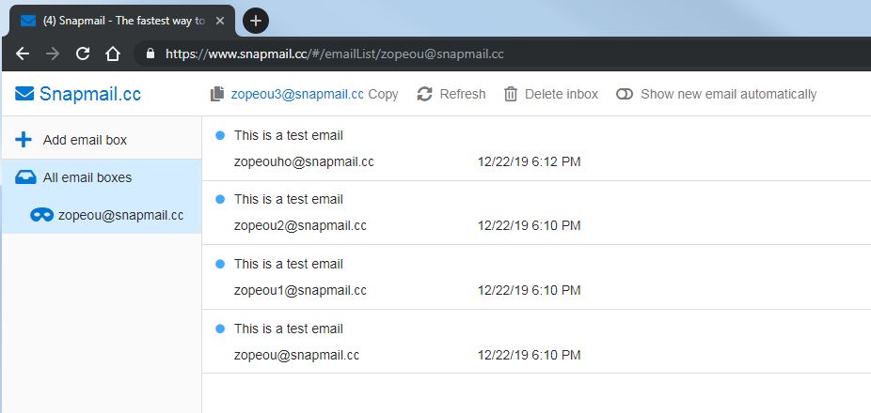Click the browser URL address field
This screenshot has width=871, height=413.
[x=500, y=54]
